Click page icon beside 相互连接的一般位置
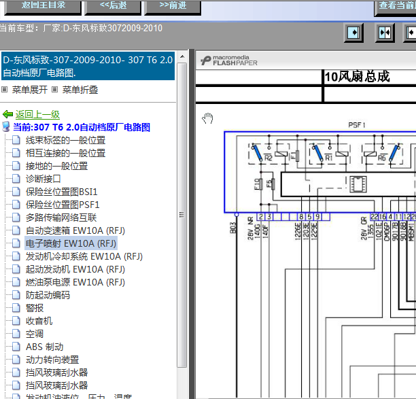Viewport: 416px width, 399px height. (x=16, y=153)
